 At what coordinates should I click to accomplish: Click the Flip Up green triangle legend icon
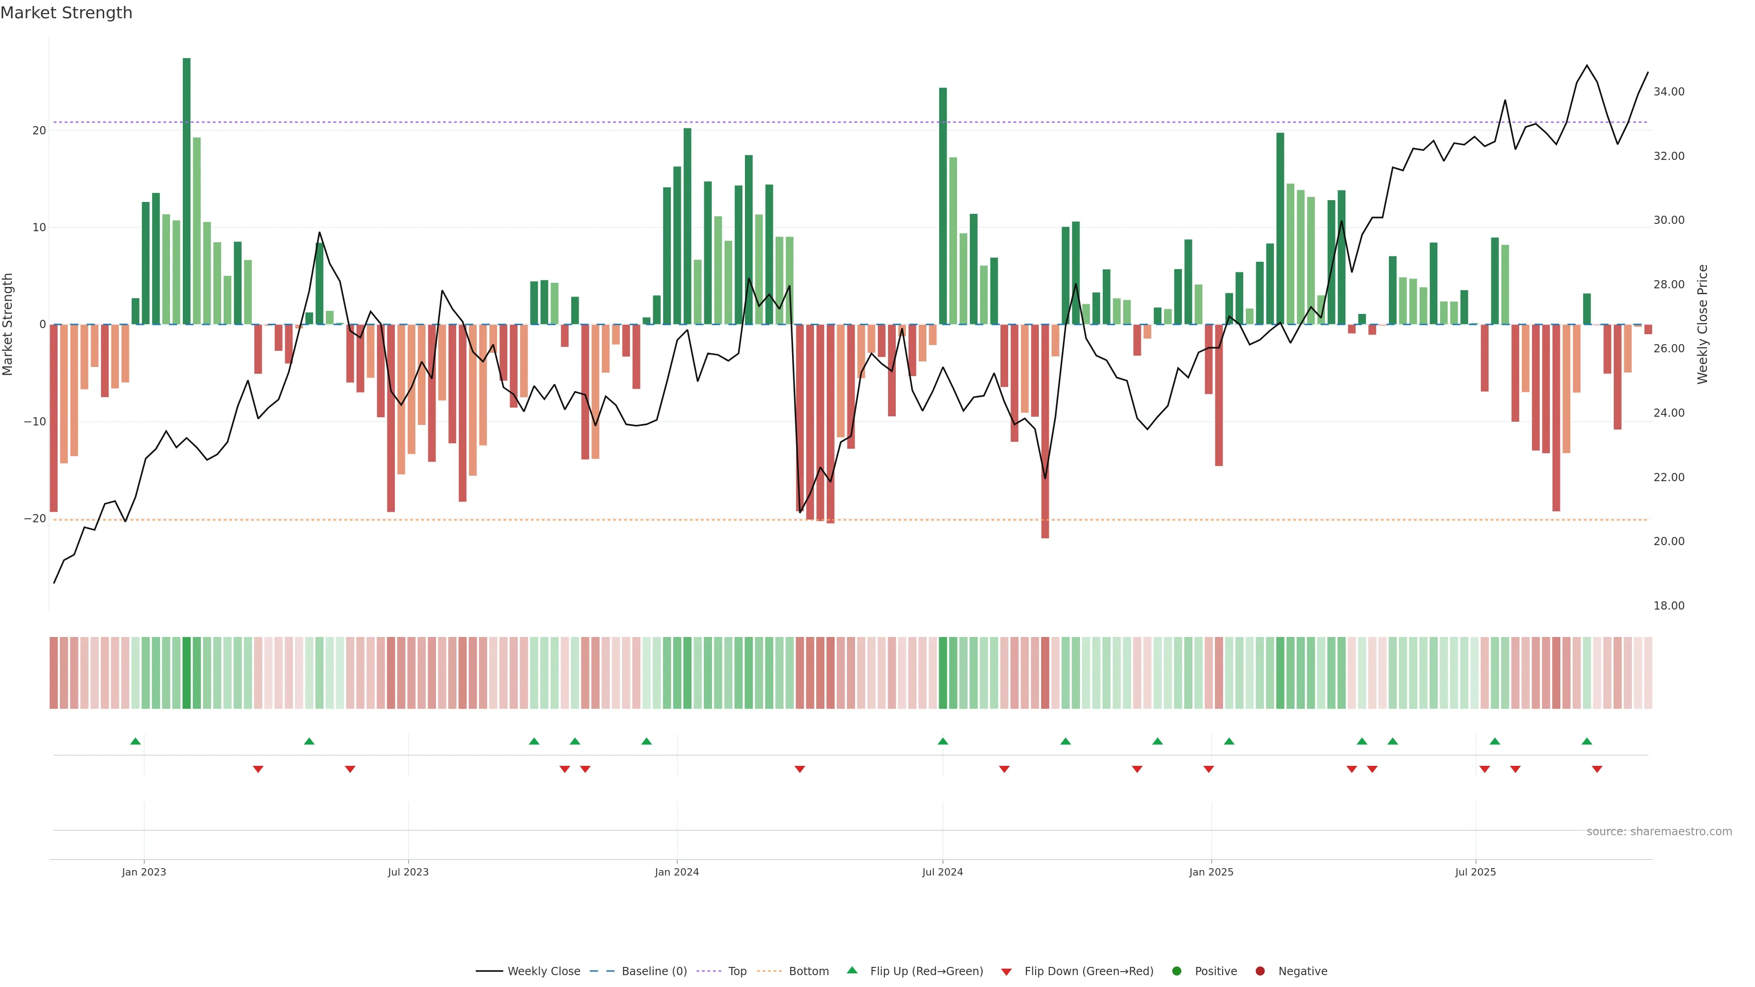pyautogui.click(x=851, y=971)
